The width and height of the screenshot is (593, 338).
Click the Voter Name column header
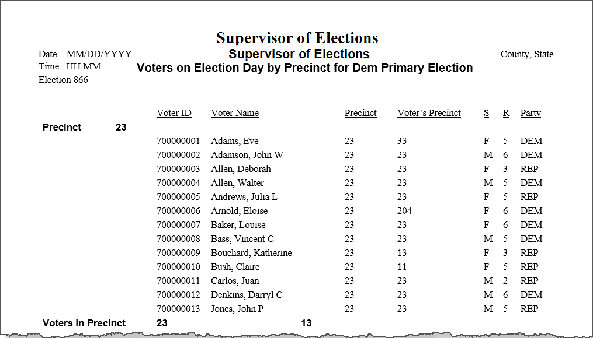click(x=235, y=113)
